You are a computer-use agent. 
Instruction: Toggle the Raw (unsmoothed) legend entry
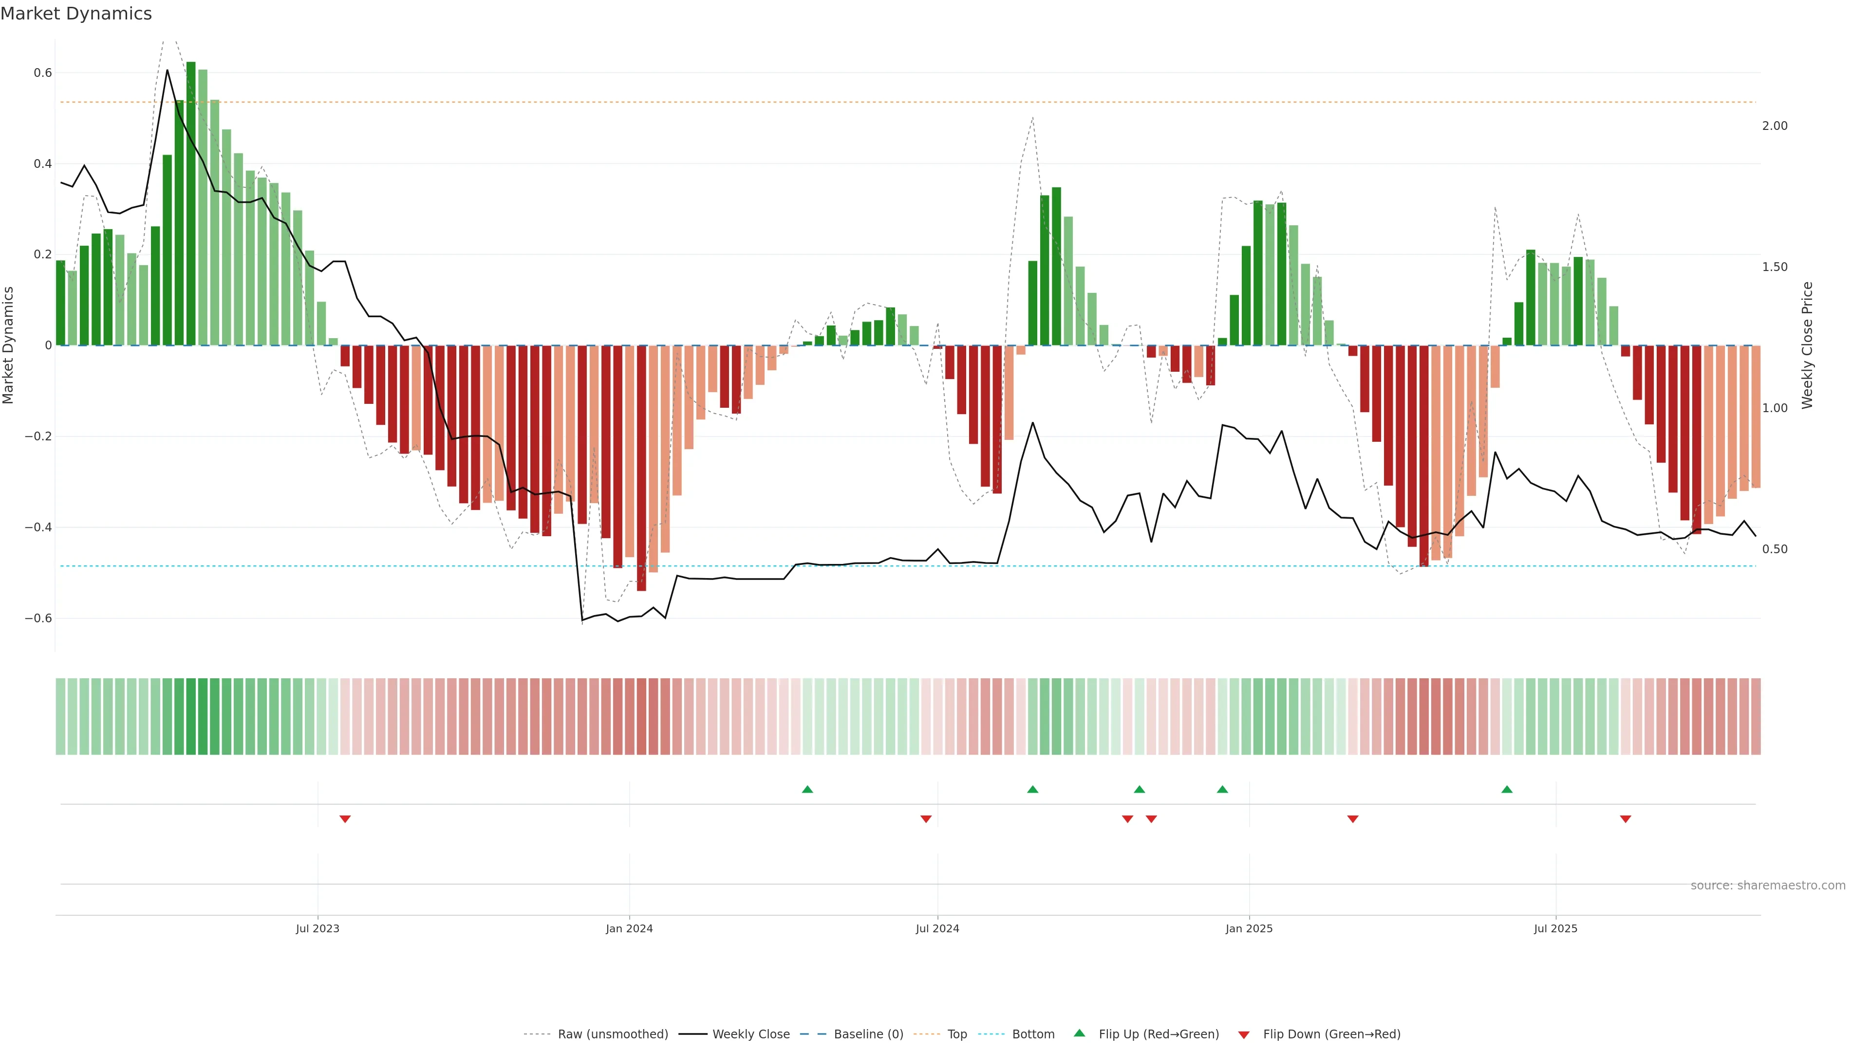613,1034
